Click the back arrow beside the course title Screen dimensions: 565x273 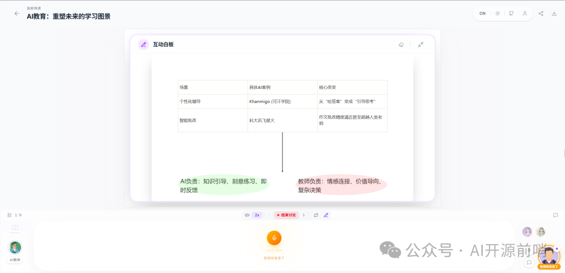pyautogui.click(x=16, y=14)
